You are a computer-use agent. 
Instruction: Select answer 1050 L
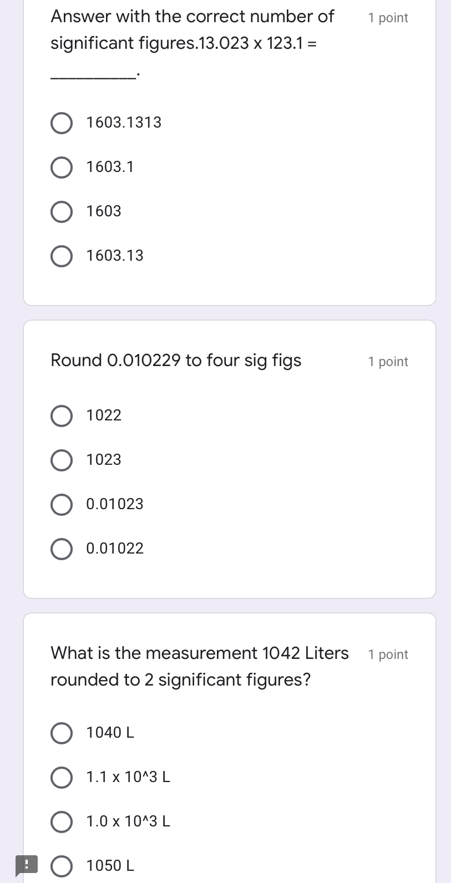click(62, 866)
